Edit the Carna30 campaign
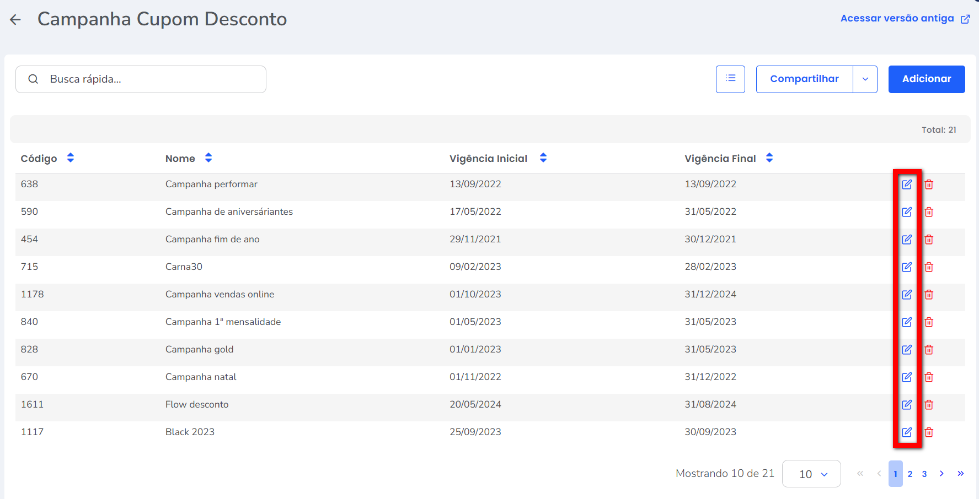979x499 pixels. click(906, 267)
